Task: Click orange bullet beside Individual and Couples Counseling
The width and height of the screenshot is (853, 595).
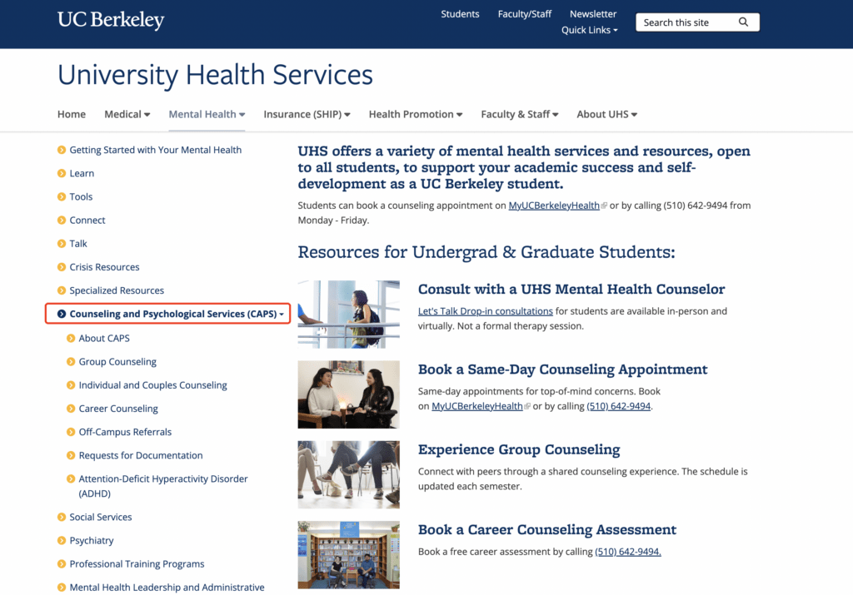Action: (x=71, y=384)
